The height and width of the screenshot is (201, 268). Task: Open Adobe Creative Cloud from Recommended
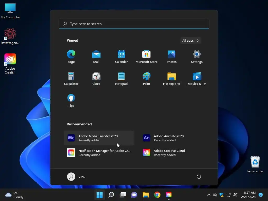click(x=174, y=153)
